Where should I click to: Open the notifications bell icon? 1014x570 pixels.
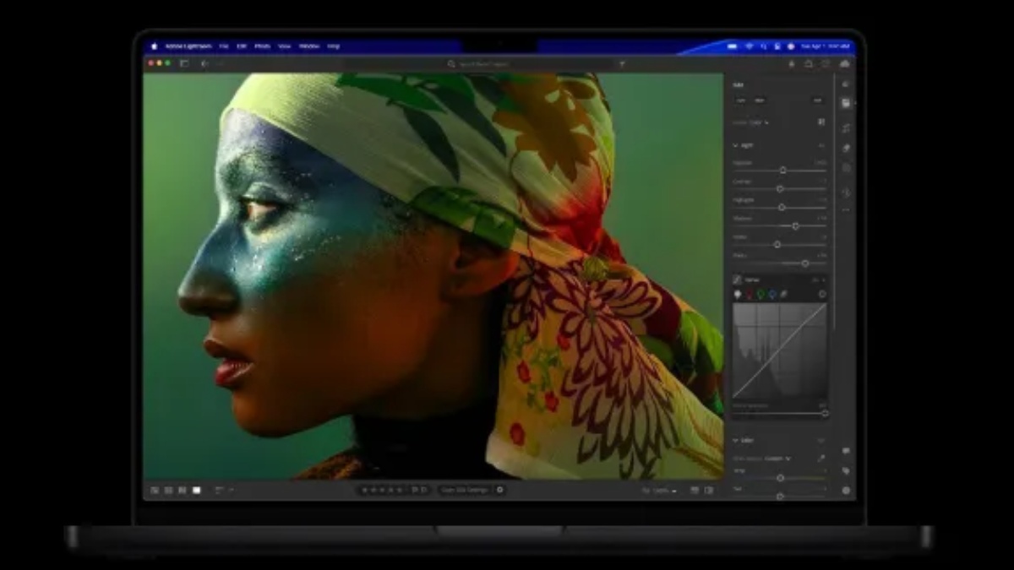click(792, 63)
